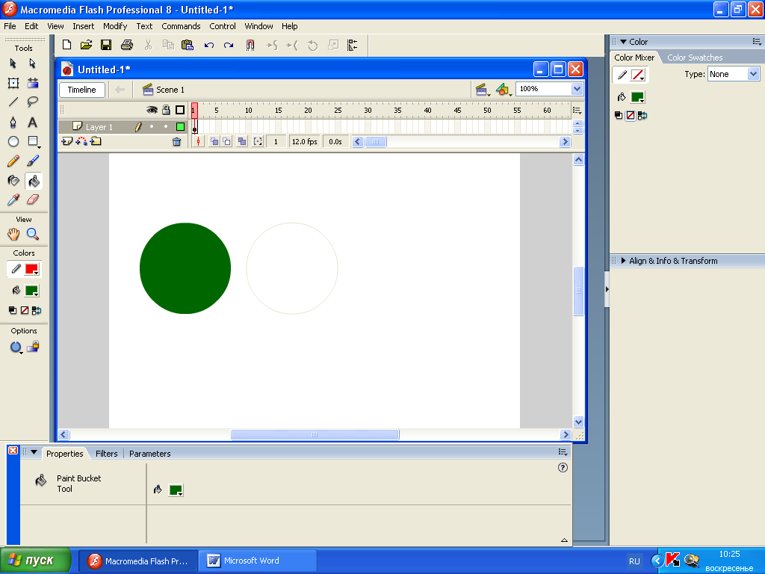Select the Gradient Transform tool
765x574 pixels.
[x=33, y=83]
